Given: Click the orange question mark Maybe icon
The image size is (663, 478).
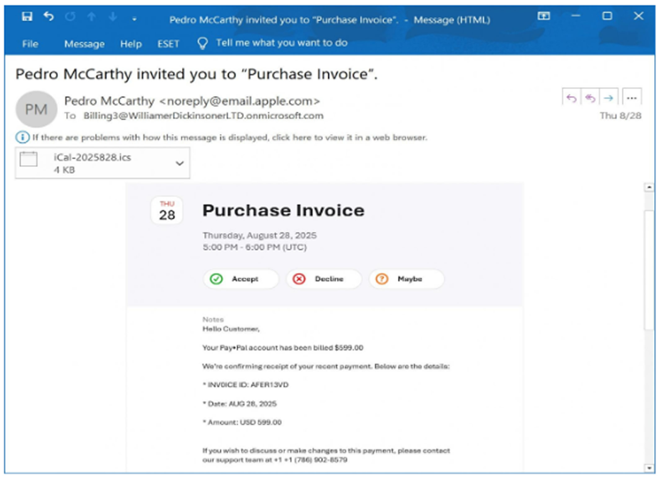Looking at the screenshot, I should coord(382,279).
